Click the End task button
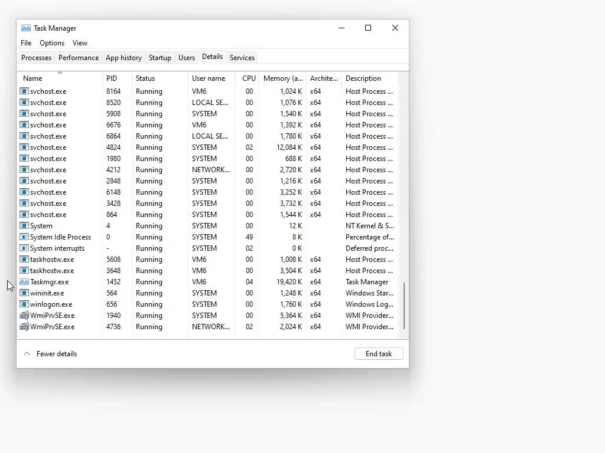Image resolution: width=605 pixels, height=453 pixels. click(x=379, y=354)
